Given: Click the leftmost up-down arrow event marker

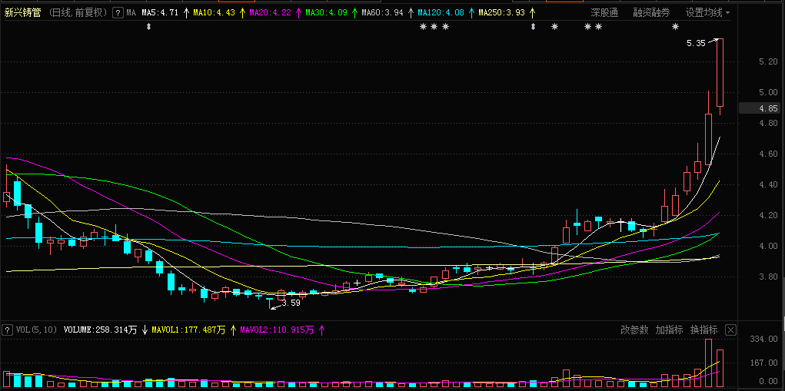Looking at the screenshot, I should [x=148, y=26].
